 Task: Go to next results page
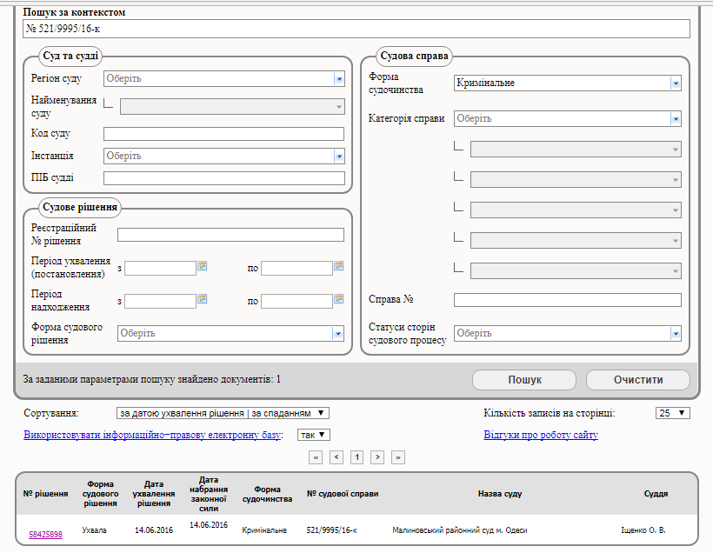[x=377, y=456]
